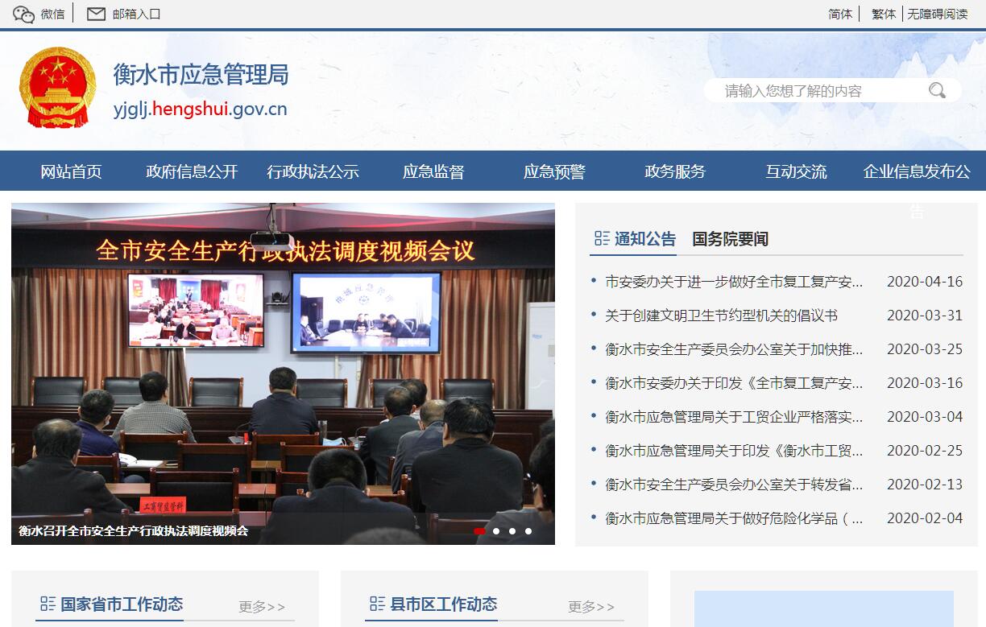The image size is (986, 627).
Task: Click the 县市区工作动态 heading
Action: click(443, 604)
